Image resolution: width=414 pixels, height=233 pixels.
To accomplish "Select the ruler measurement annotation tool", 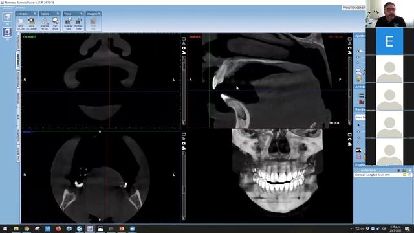I will (362, 96).
